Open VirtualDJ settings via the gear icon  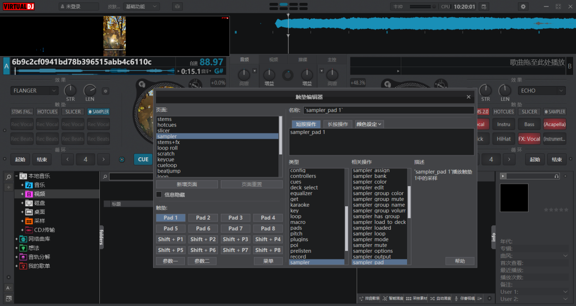tap(523, 6)
